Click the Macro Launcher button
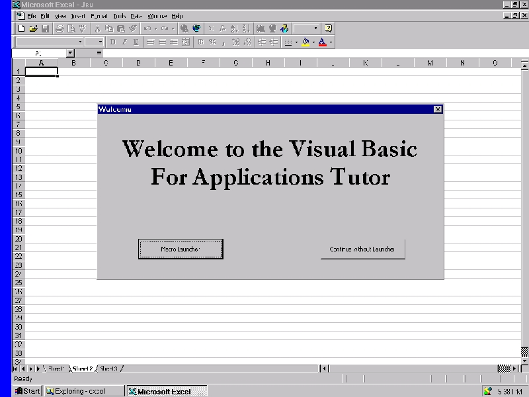This screenshot has width=529, height=397. click(x=181, y=249)
